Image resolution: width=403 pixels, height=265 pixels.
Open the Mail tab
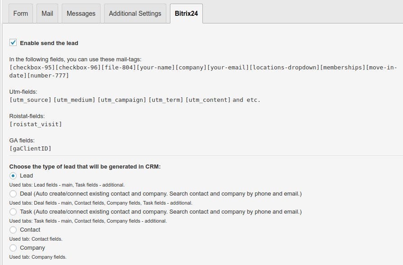[x=47, y=14]
